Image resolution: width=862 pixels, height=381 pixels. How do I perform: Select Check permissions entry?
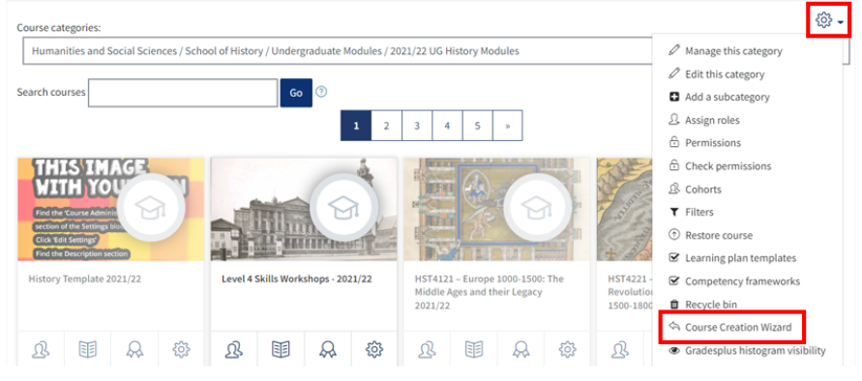728,166
